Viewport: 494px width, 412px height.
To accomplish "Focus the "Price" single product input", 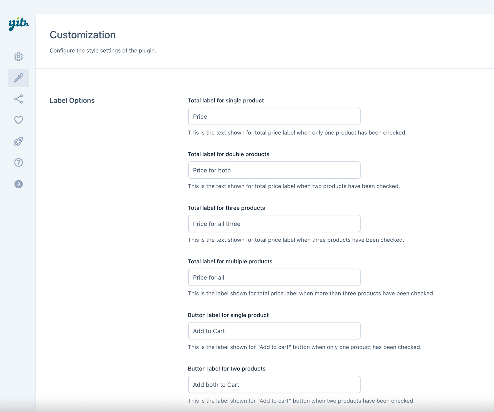I will 274,117.
